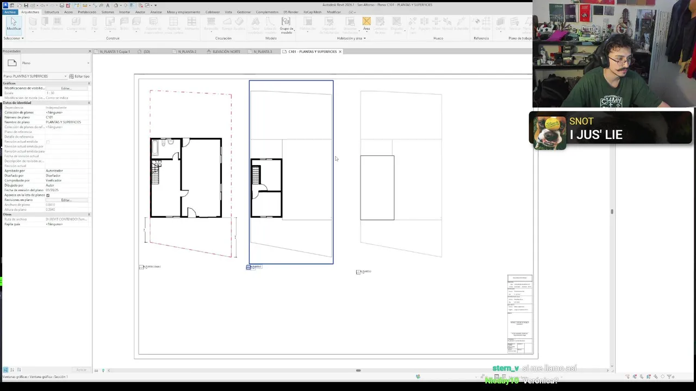Click the Revit application logo icon
The height and width of the screenshot is (391, 696).
pyautogui.click(x=5, y=5)
